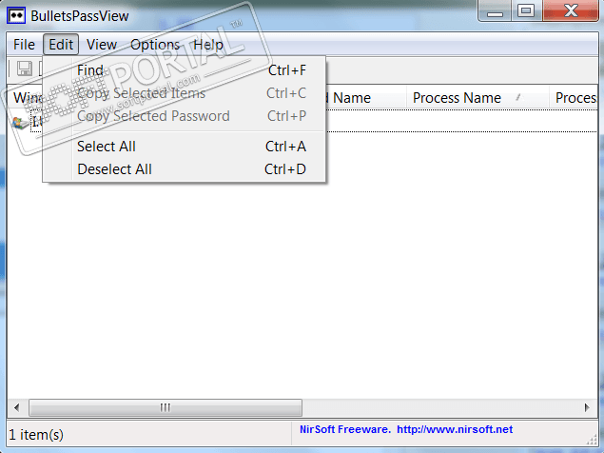The image size is (604, 453).
Task: Click the scrollbar right arrow
Action: click(x=587, y=407)
